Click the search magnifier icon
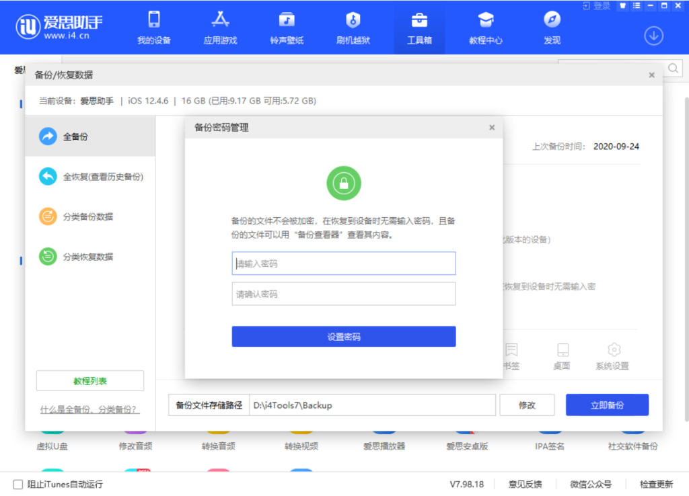 coord(673,69)
